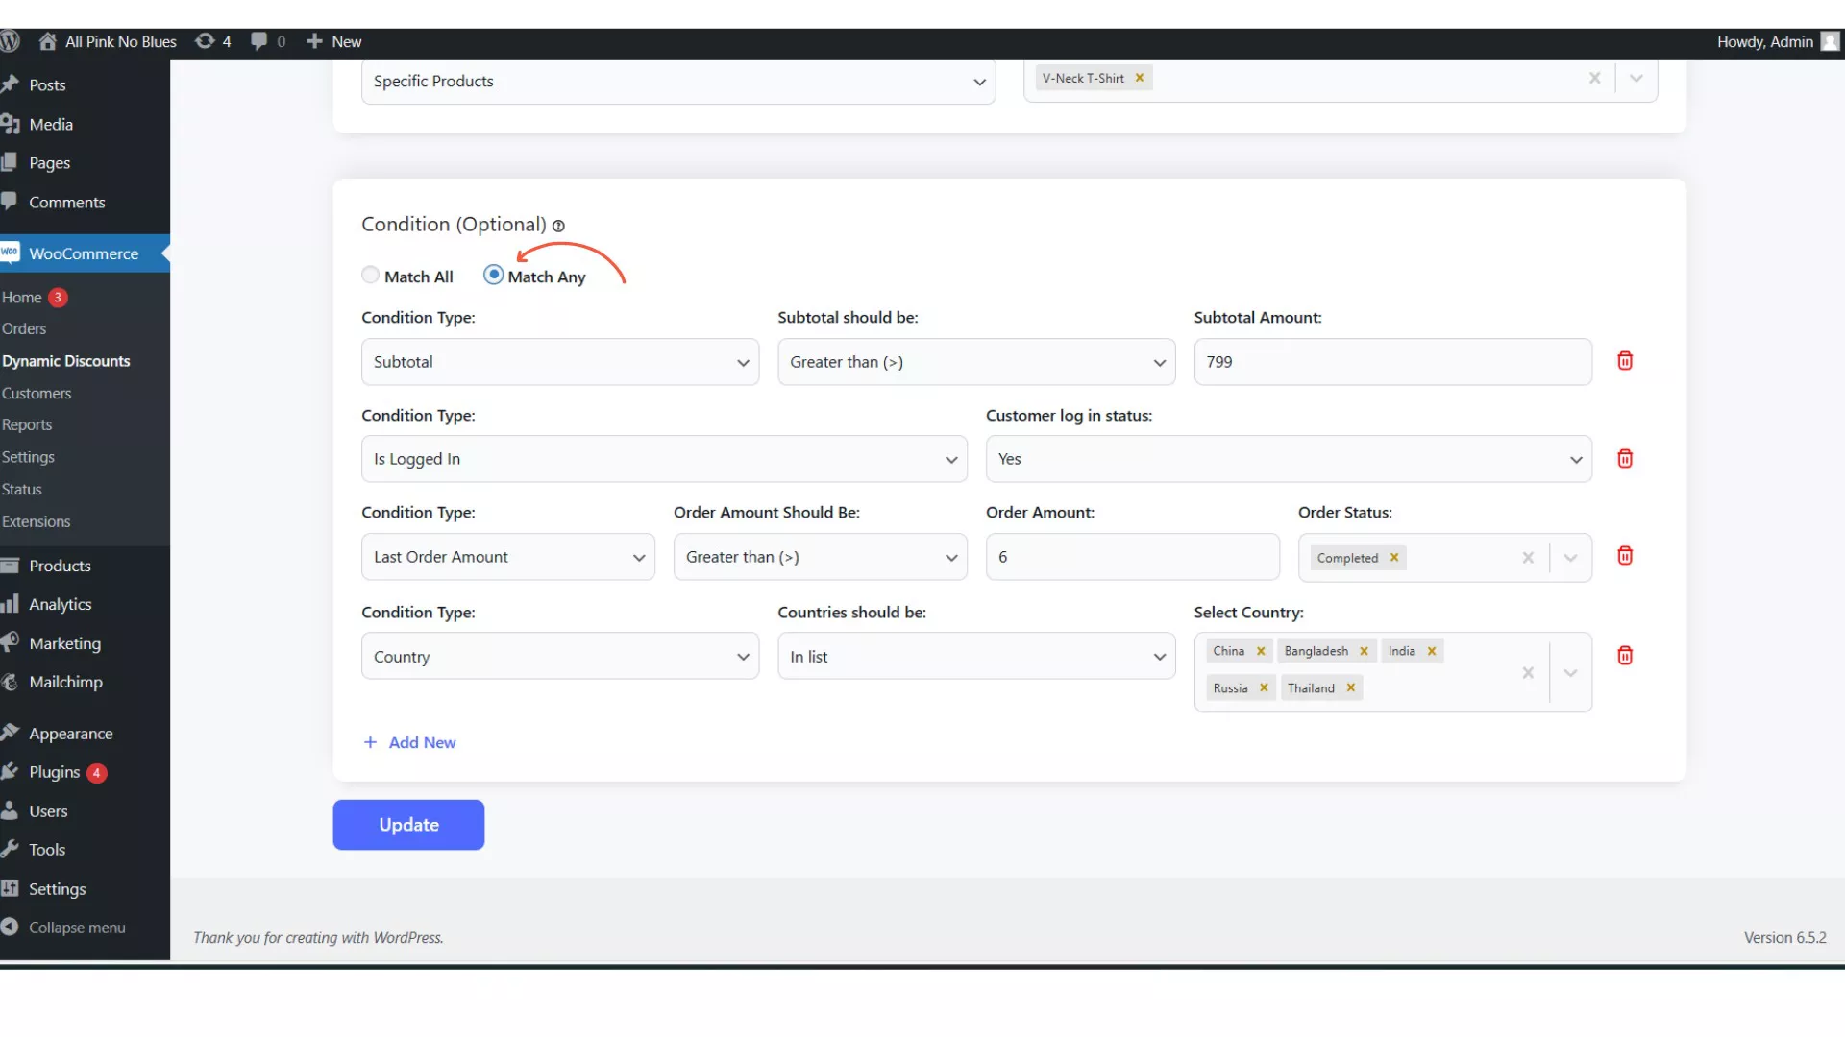
Task: Select the Match Any radio button
Action: (x=492, y=275)
